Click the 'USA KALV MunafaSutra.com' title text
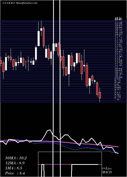Screen dimensions: 127x177 [x=20, y=3]
